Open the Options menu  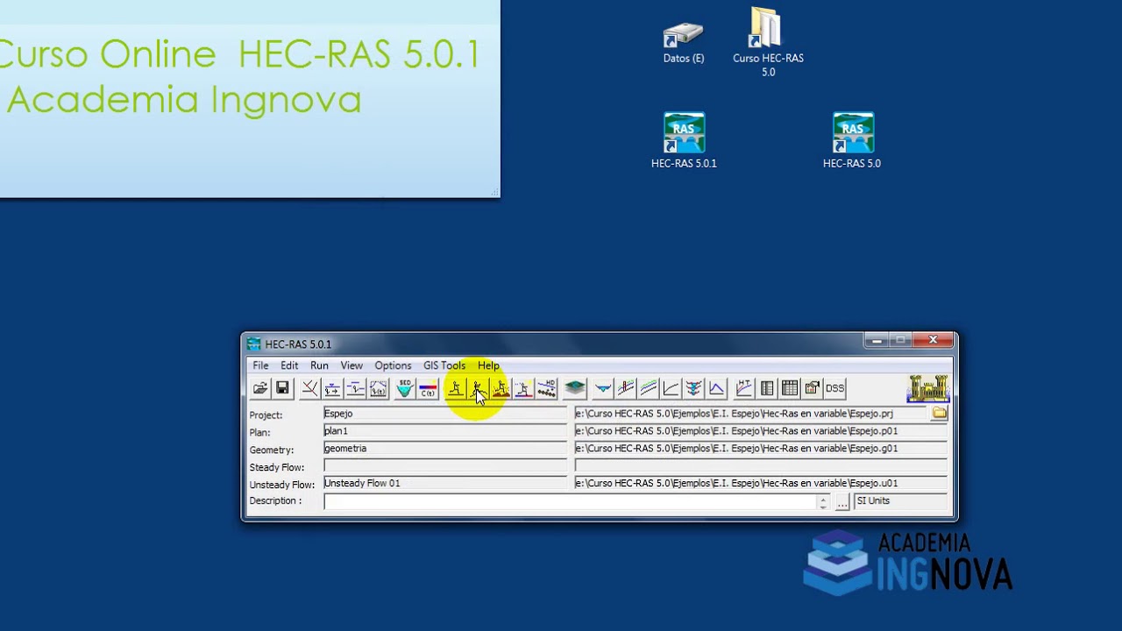click(x=393, y=365)
